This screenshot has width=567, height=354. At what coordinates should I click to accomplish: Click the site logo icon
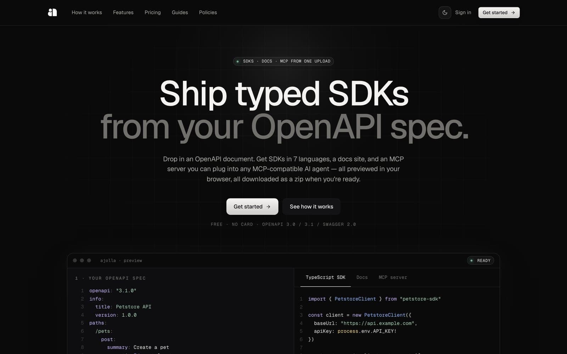point(52,12)
